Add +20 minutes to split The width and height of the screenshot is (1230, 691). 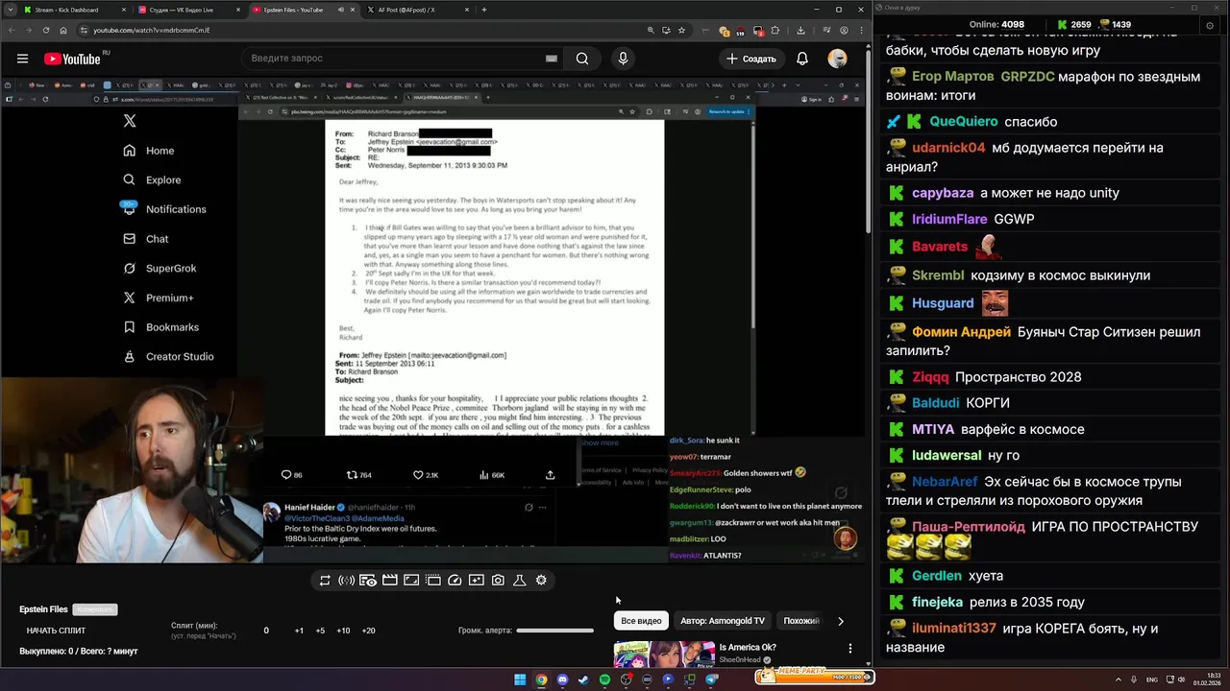point(368,631)
